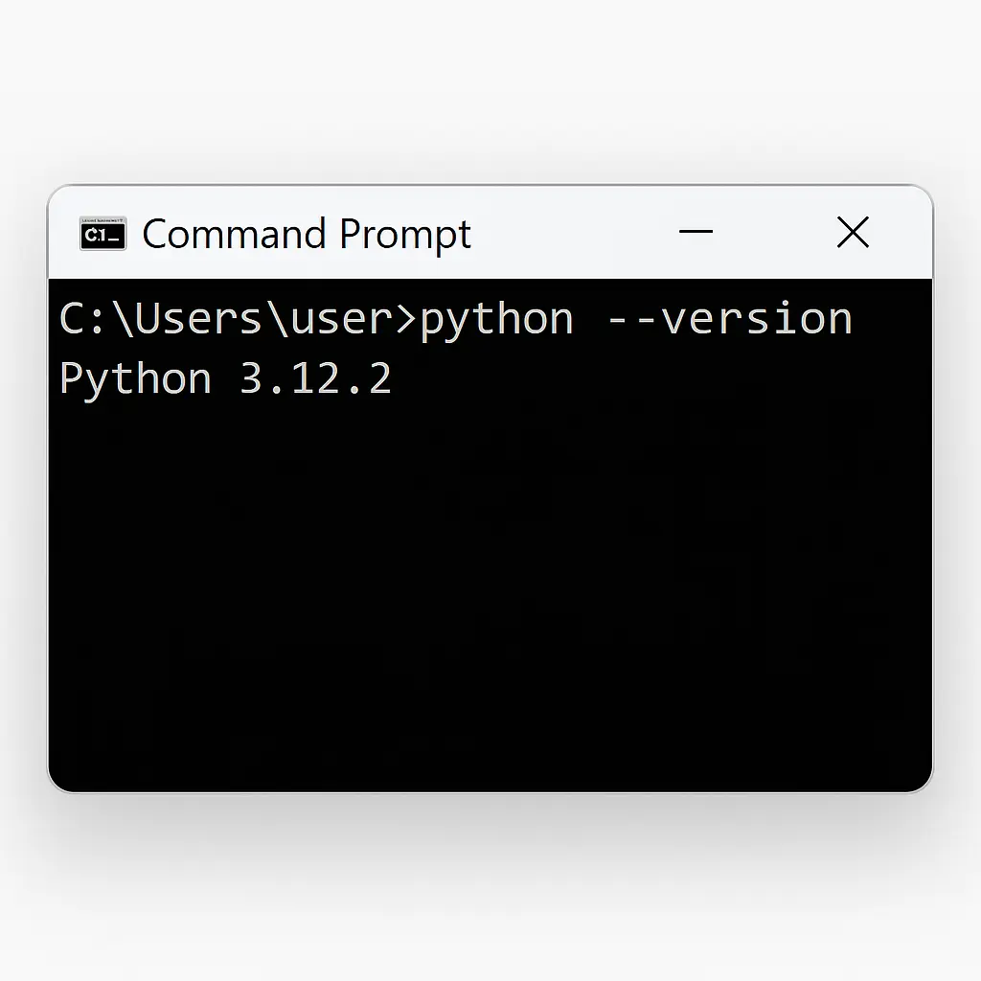981x981 pixels.
Task: Minimize the Command Prompt window
Action: point(696,233)
